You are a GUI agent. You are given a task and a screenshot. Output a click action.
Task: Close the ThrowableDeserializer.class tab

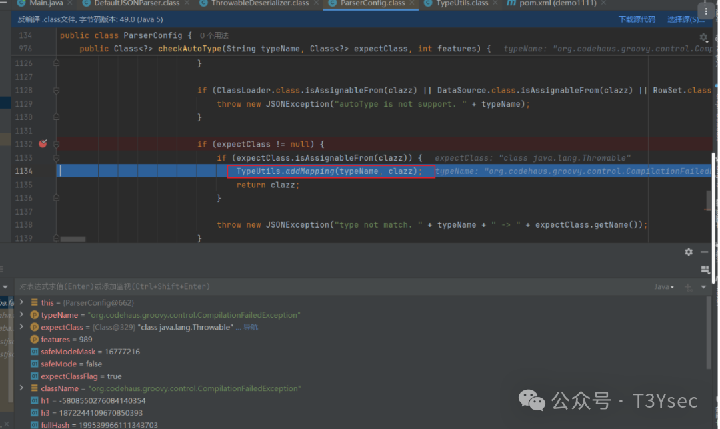(316, 3)
